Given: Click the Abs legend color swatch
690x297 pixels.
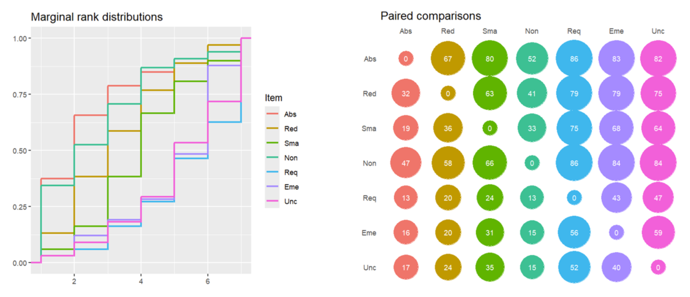Looking at the screenshot, I should (x=271, y=114).
